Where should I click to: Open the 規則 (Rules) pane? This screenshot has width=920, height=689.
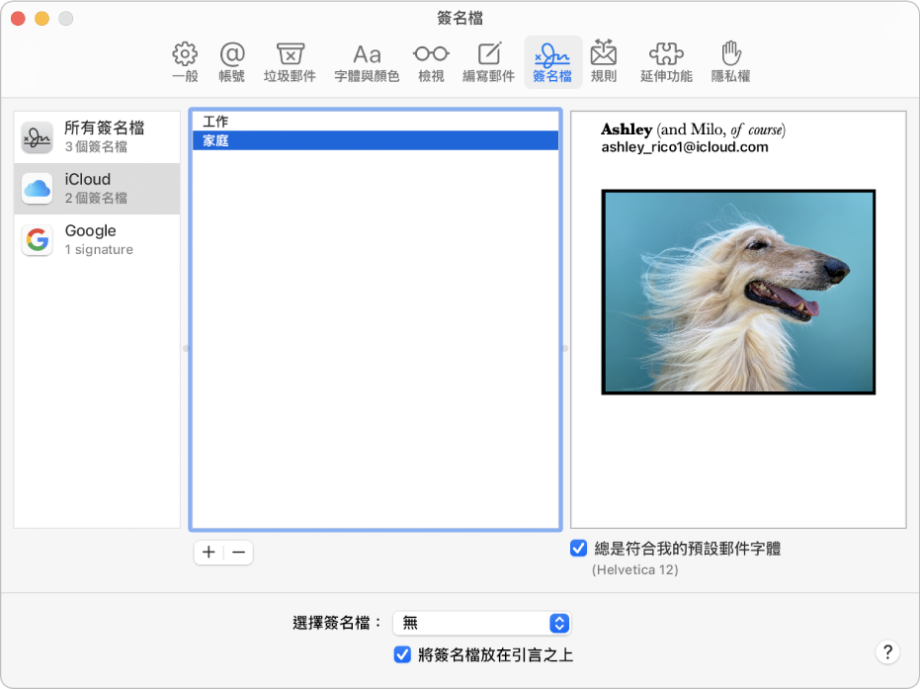[603, 61]
